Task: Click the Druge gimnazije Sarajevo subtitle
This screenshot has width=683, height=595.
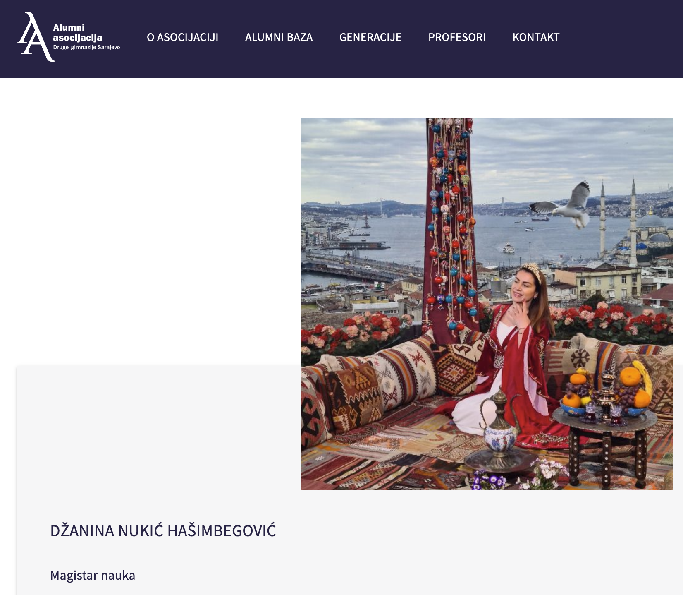Action: click(86, 47)
